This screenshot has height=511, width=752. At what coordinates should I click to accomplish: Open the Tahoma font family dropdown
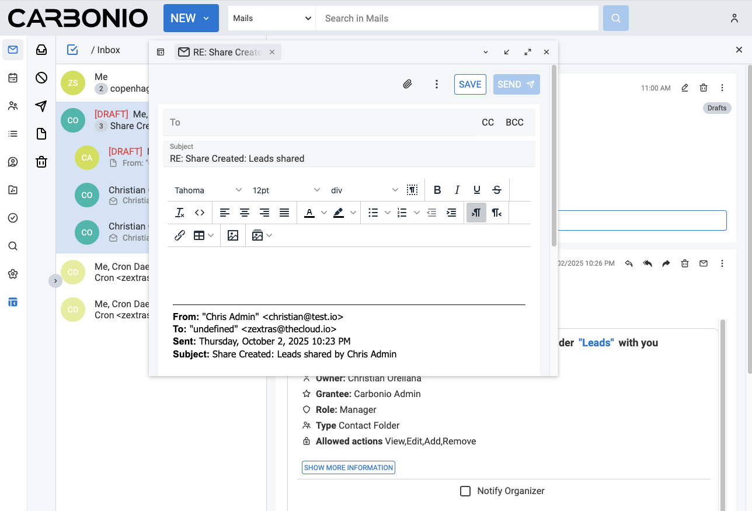[208, 190]
